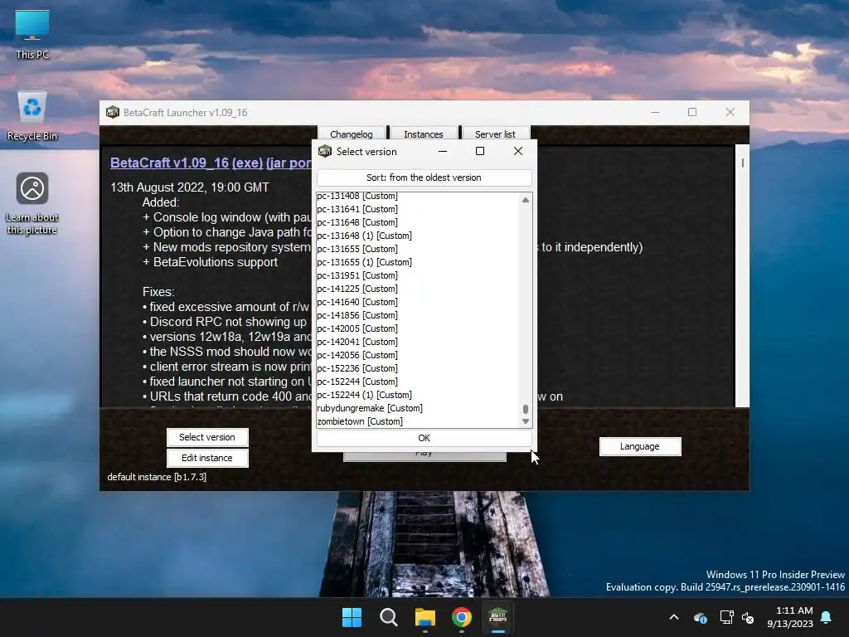The height and width of the screenshot is (637, 849).
Task: Close the BetaCraft Launcher window
Action: [x=730, y=112]
